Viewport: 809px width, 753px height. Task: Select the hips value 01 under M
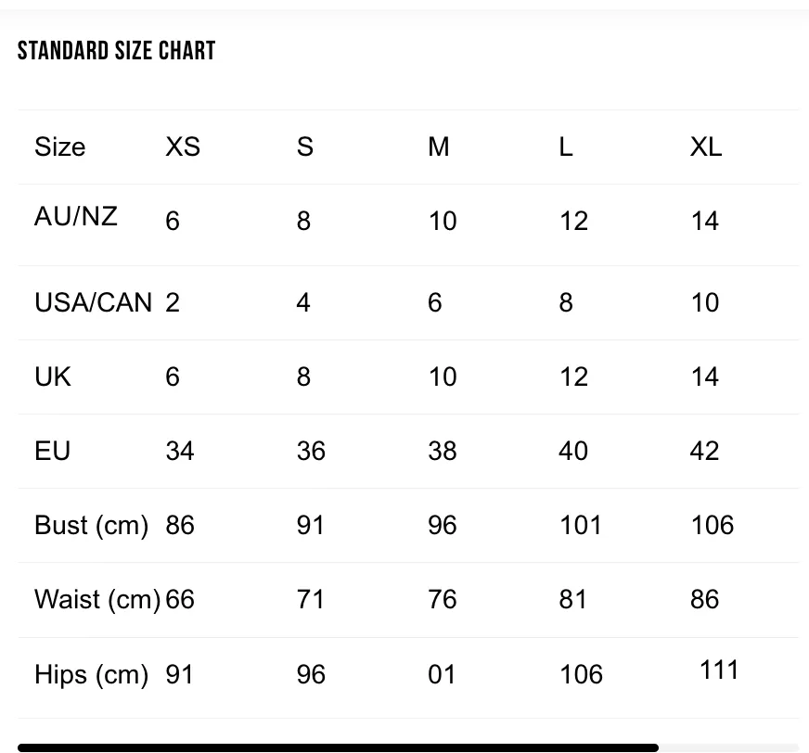click(442, 674)
